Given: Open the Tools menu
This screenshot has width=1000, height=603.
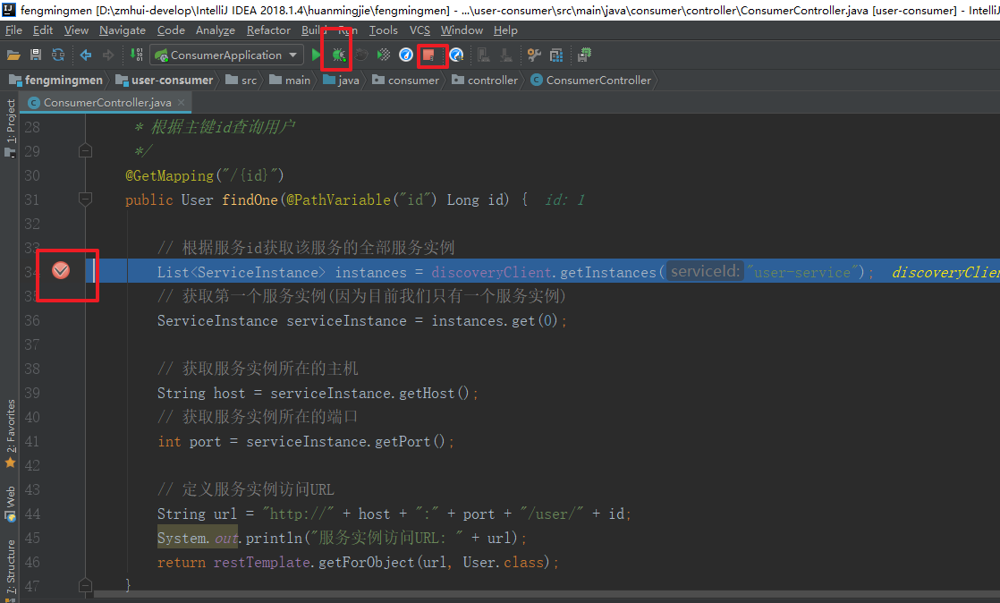Looking at the screenshot, I should pyautogui.click(x=384, y=30).
